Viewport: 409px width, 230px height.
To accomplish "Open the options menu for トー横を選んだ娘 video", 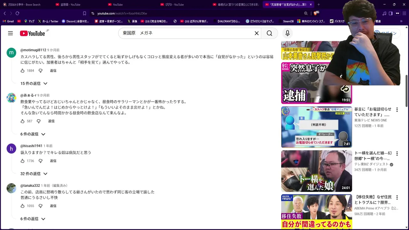I will [x=397, y=154].
